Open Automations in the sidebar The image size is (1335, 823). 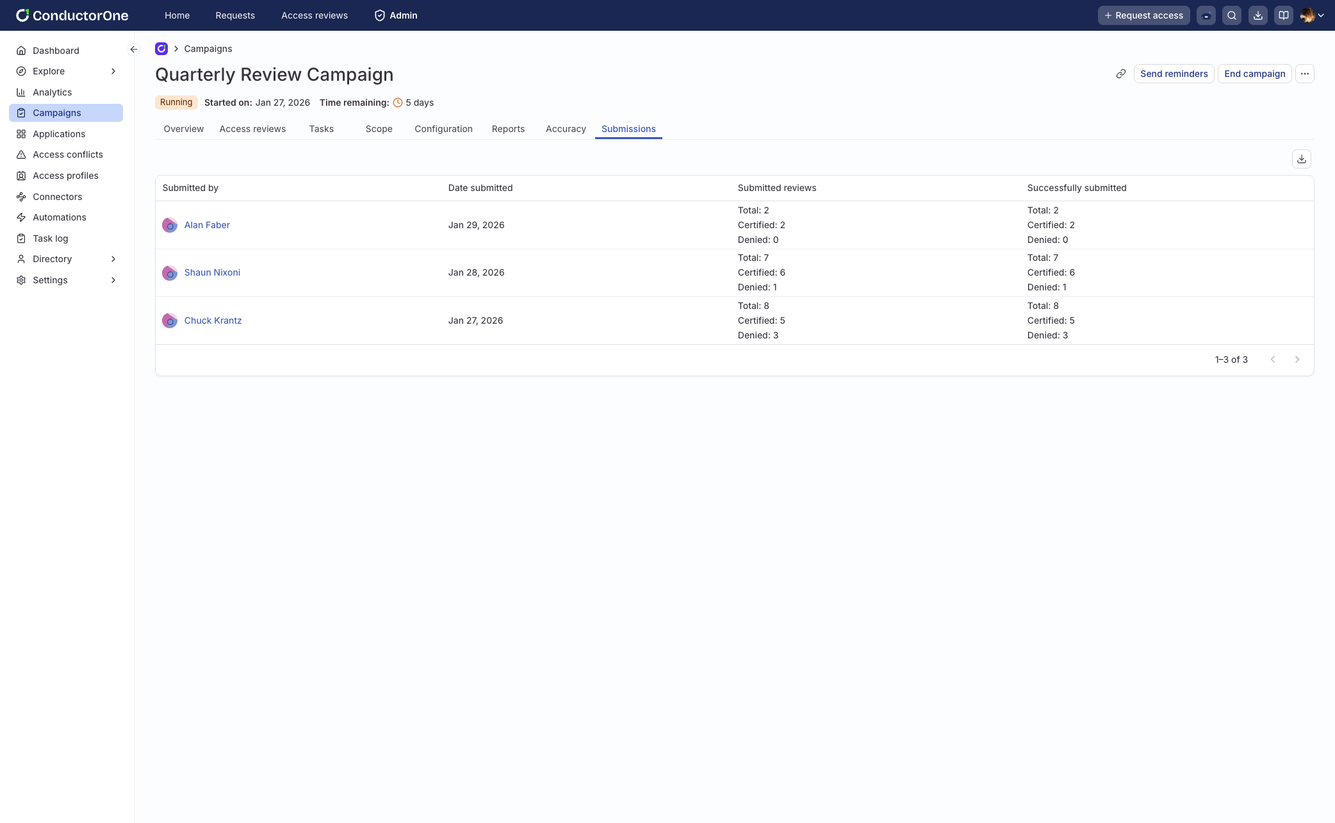(x=59, y=217)
